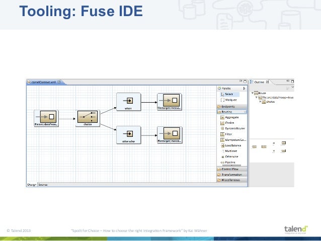
Task: Minimize the Outline view
Action: pos(288,81)
